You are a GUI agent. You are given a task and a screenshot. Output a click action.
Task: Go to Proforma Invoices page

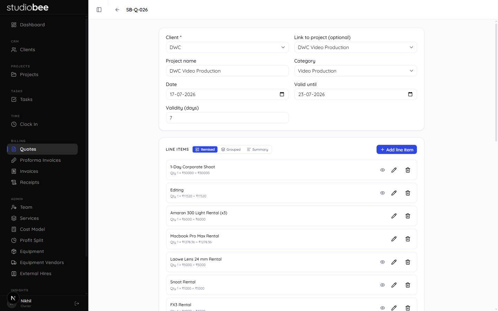(42, 160)
